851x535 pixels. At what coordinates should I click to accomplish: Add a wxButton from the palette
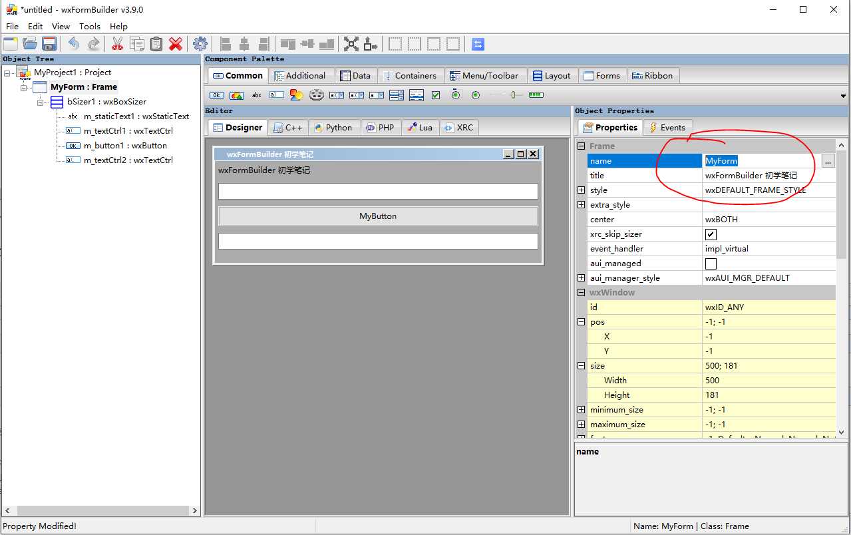click(217, 95)
